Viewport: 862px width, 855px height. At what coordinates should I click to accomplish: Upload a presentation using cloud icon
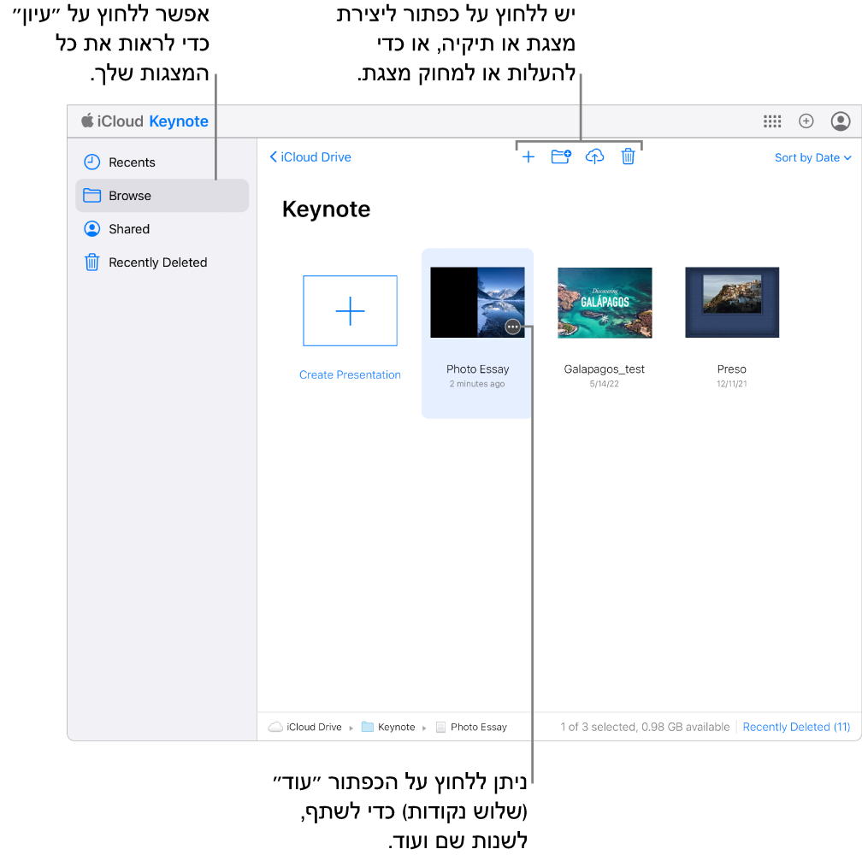pyautogui.click(x=594, y=157)
